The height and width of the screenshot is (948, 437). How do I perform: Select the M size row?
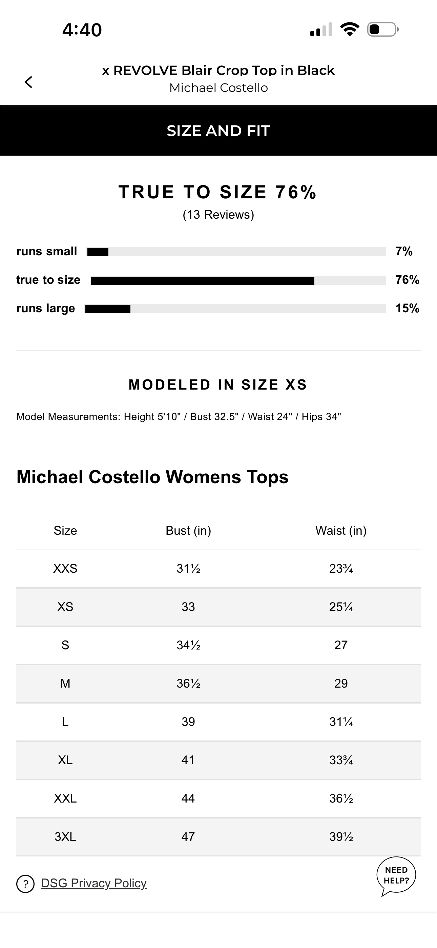[218, 684]
